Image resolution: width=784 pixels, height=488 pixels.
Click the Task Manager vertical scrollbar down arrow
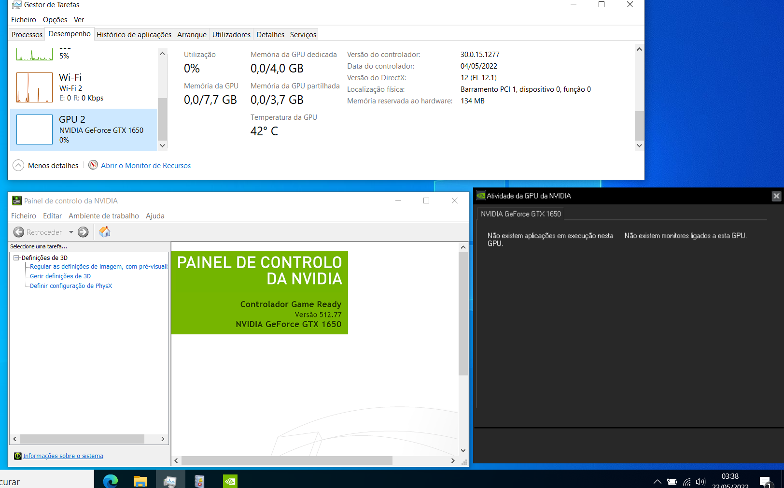click(639, 145)
